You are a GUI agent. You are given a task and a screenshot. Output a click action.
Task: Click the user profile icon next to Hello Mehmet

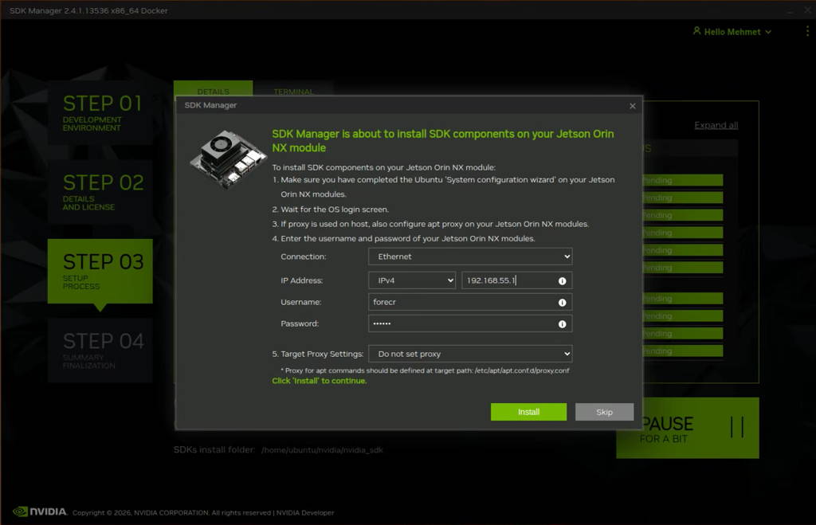[x=696, y=31]
